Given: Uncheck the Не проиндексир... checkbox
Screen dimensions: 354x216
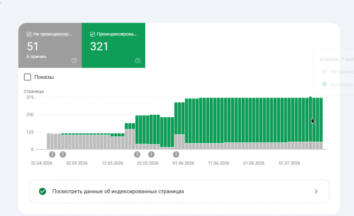Looking at the screenshot, I should click(x=29, y=34).
